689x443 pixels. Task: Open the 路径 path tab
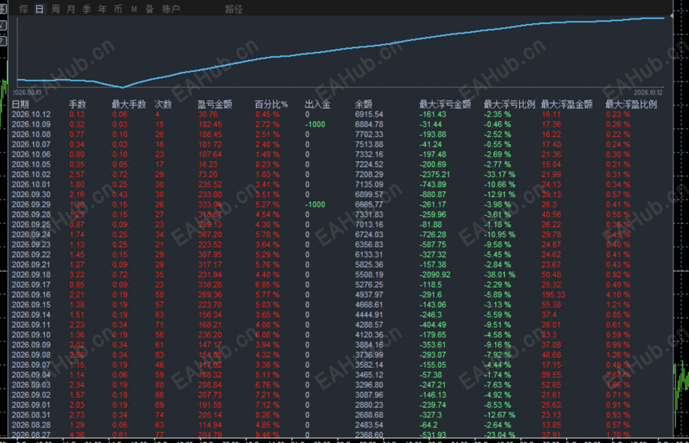point(234,9)
